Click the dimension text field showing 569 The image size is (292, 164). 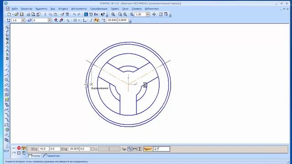tap(161, 149)
